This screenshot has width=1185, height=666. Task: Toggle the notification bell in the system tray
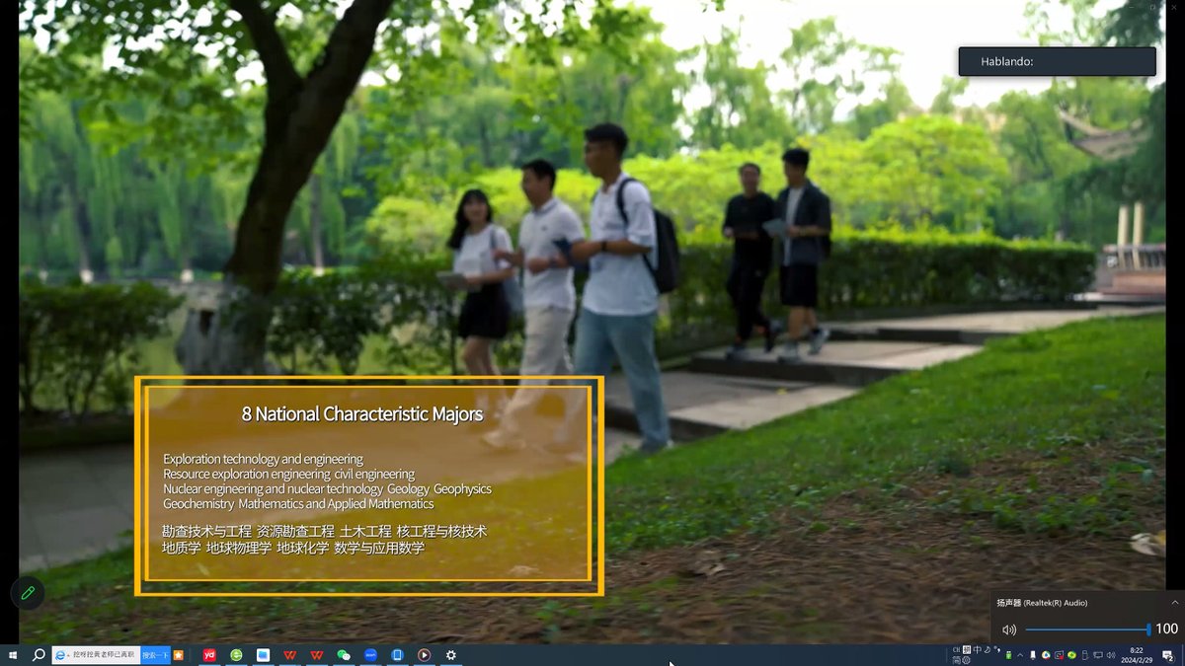(x=1033, y=654)
